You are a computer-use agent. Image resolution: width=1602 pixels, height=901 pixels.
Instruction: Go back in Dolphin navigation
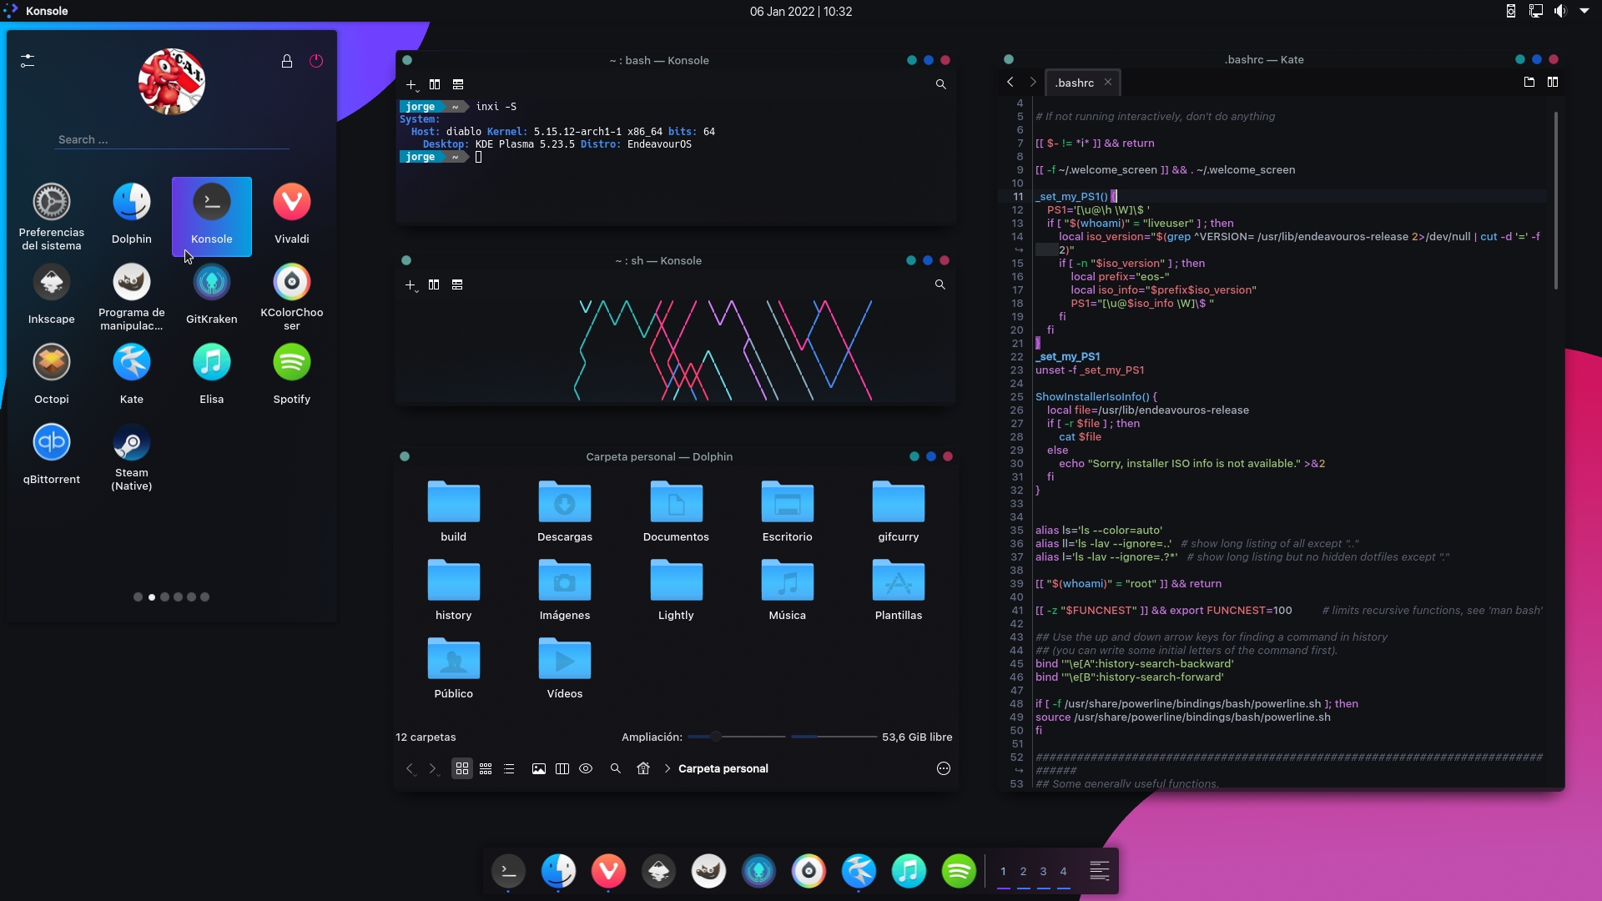(410, 769)
